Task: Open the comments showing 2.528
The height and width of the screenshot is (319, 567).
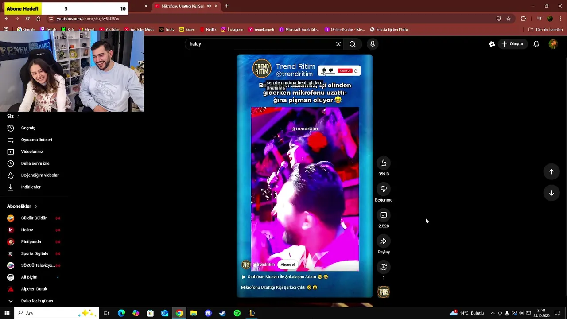Action: tap(384, 215)
